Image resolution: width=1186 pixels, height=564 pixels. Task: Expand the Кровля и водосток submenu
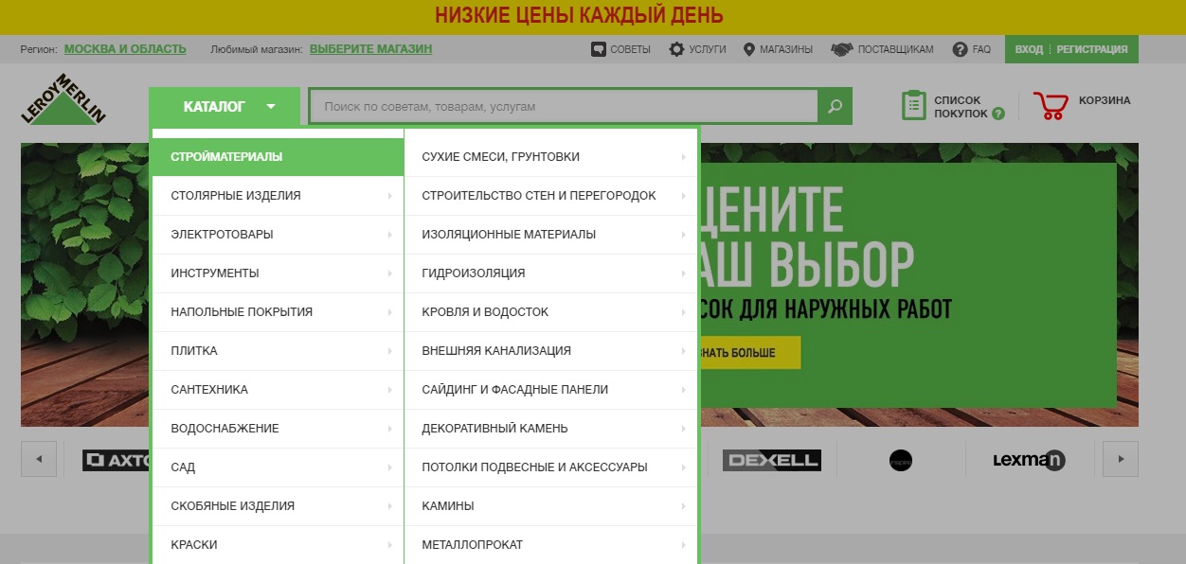click(x=550, y=312)
